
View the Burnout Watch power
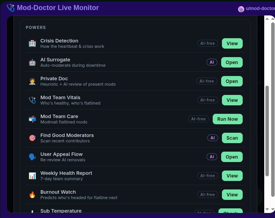click(x=232, y=194)
